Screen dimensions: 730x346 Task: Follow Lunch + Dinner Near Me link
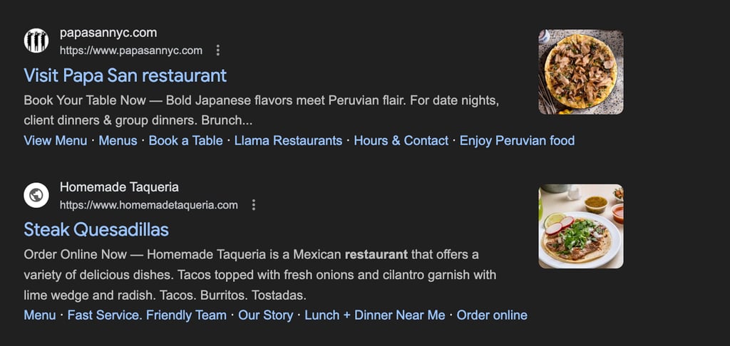tap(374, 315)
